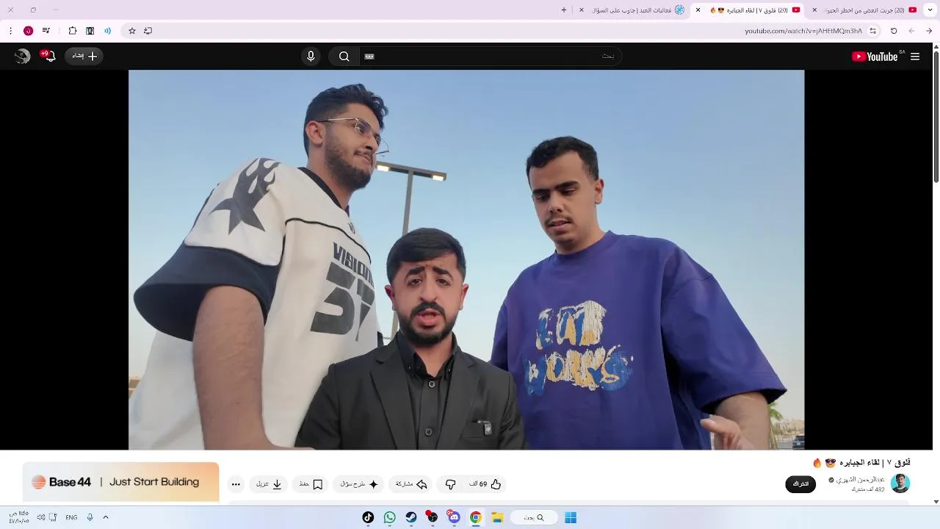The height and width of the screenshot is (529, 940).
Task: Click the YouTube search magnifier button
Action: click(344, 57)
